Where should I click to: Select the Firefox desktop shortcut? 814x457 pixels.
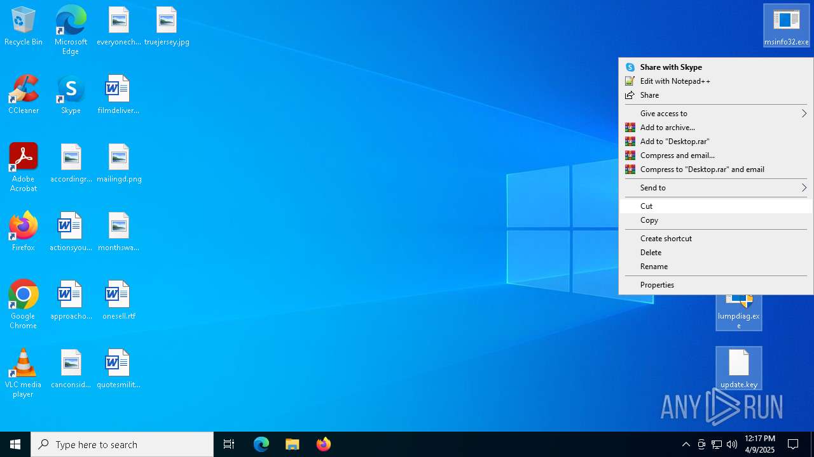[x=24, y=232]
